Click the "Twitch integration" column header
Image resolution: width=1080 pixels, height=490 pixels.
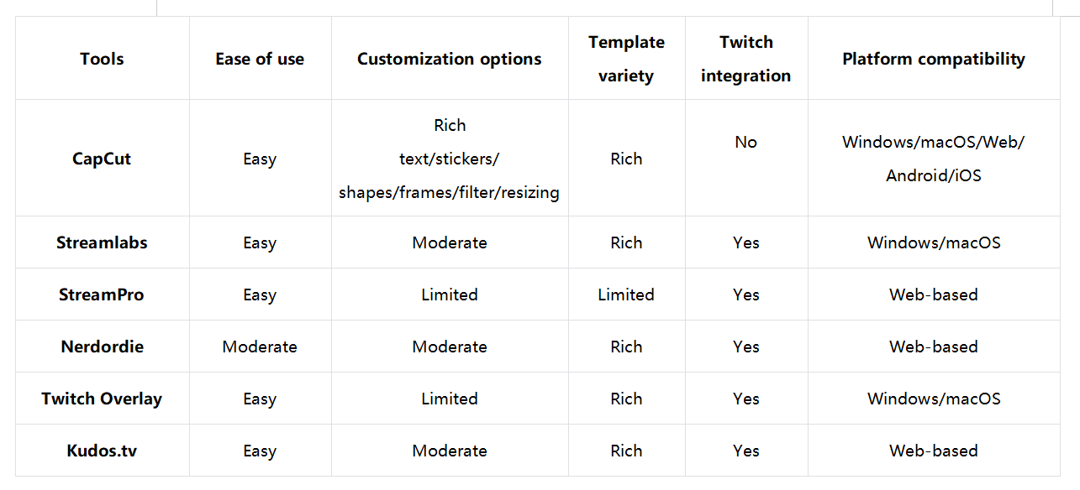tap(745, 59)
